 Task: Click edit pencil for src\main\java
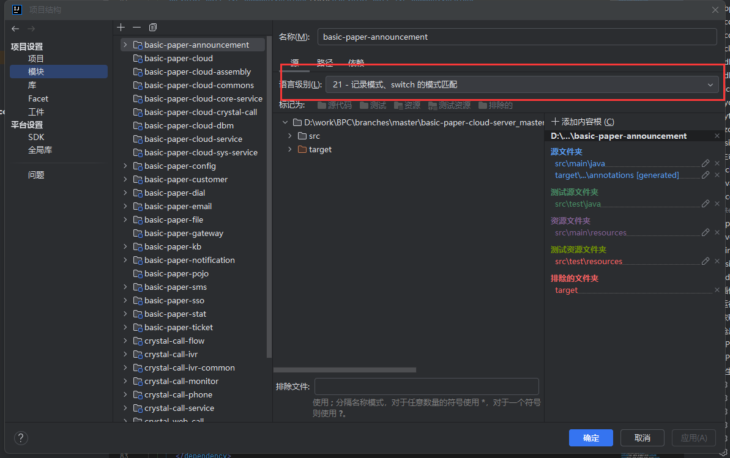706,163
